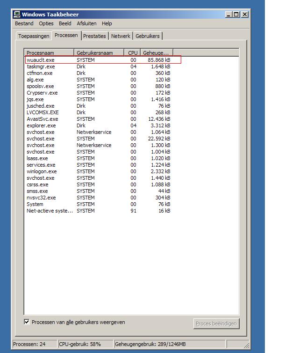Viewport: 299px width, 353px height.
Task: Switch to the Prestaties tab
Action: tap(94, 36)
